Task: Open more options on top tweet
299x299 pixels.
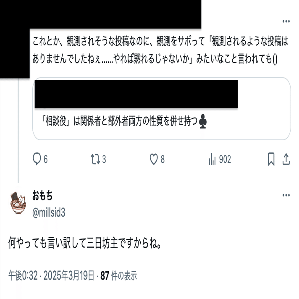Action: [x=286, y=21]
